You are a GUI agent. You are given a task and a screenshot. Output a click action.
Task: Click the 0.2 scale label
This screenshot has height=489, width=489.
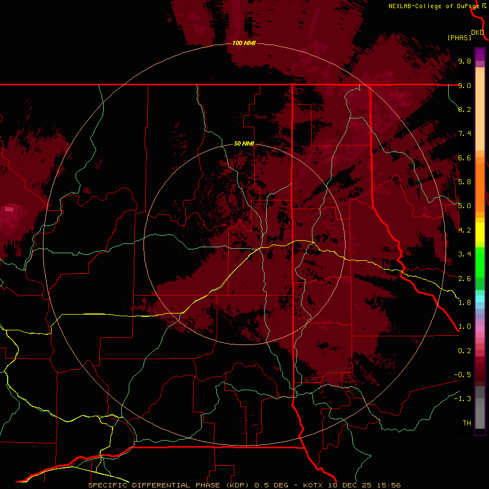pyautogui.click(x=465, y=351)
